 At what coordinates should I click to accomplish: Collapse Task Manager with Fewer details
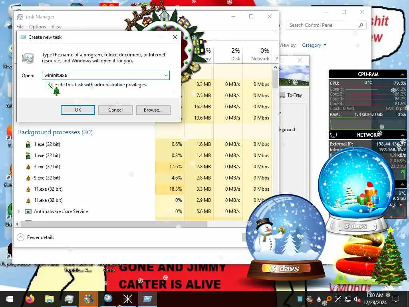(x=36, y=237)
